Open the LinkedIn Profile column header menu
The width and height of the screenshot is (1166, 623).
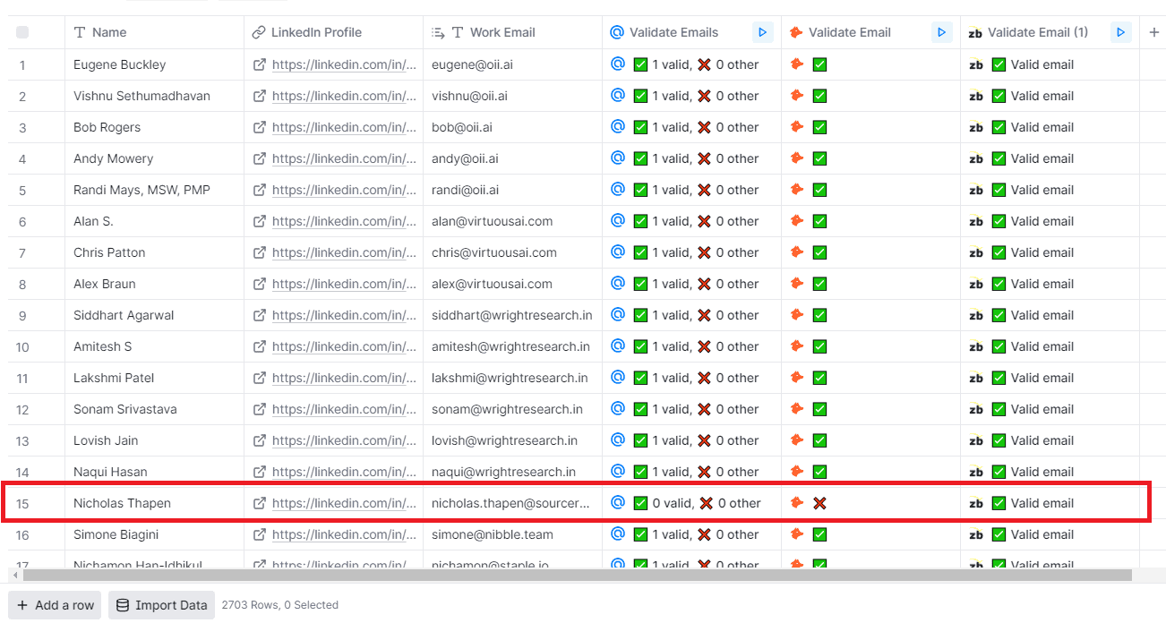pyautogui.click(x=315, y=32)
